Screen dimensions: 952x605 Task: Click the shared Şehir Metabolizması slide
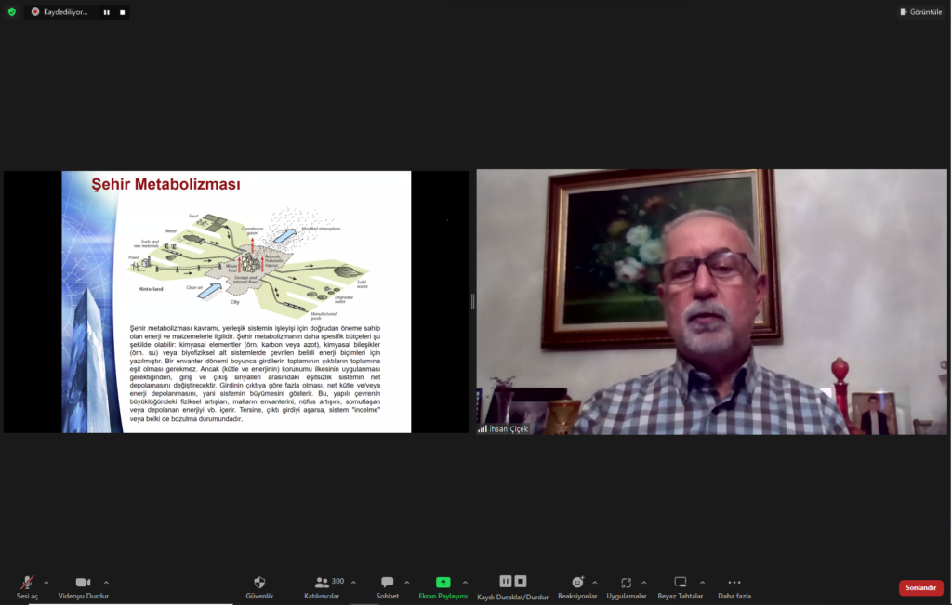pyautogui.click(x=236, y=301)
